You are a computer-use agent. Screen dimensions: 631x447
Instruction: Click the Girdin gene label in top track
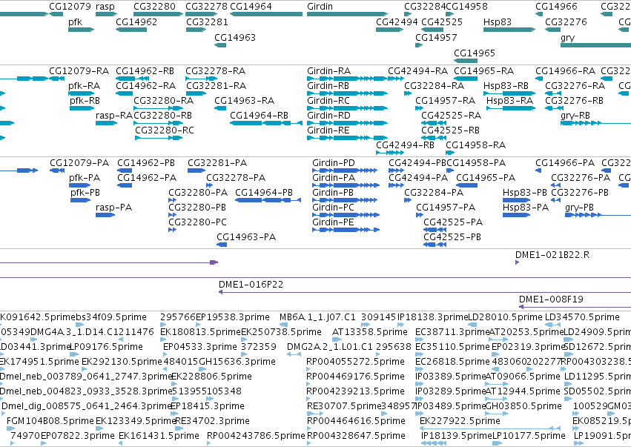point(320,7)
